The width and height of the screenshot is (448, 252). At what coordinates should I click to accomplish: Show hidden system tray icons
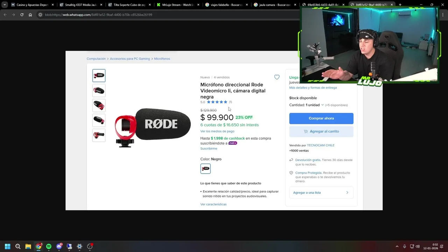[x=397, y=246]
